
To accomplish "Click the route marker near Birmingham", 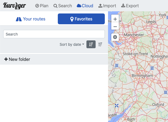I will coord(152,68).
